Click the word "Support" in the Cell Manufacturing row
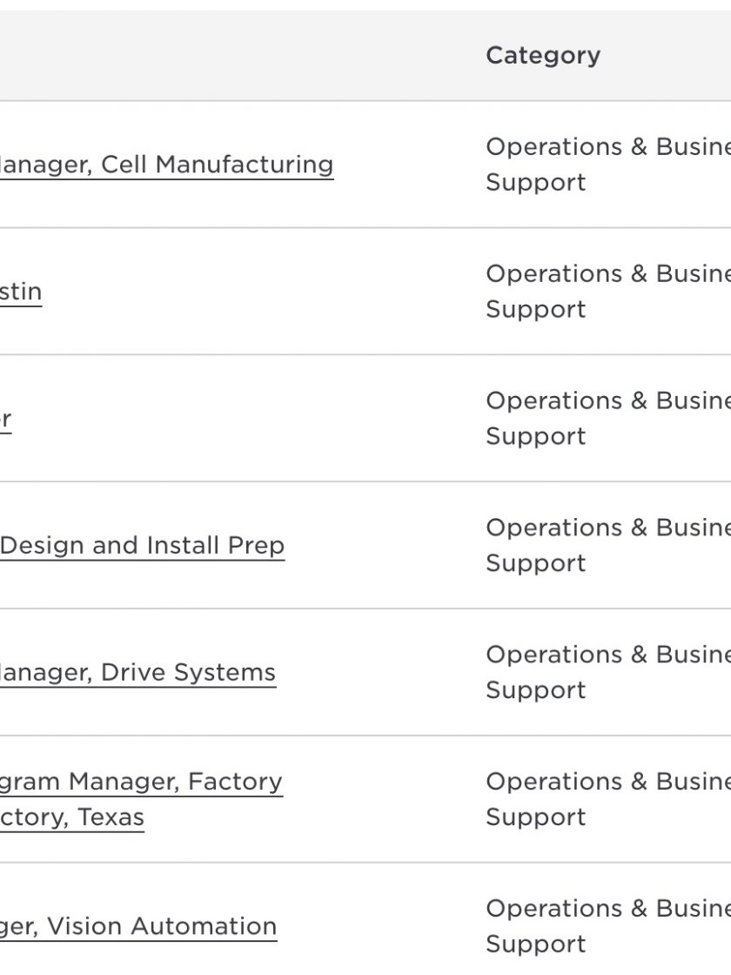 [536, 182]
